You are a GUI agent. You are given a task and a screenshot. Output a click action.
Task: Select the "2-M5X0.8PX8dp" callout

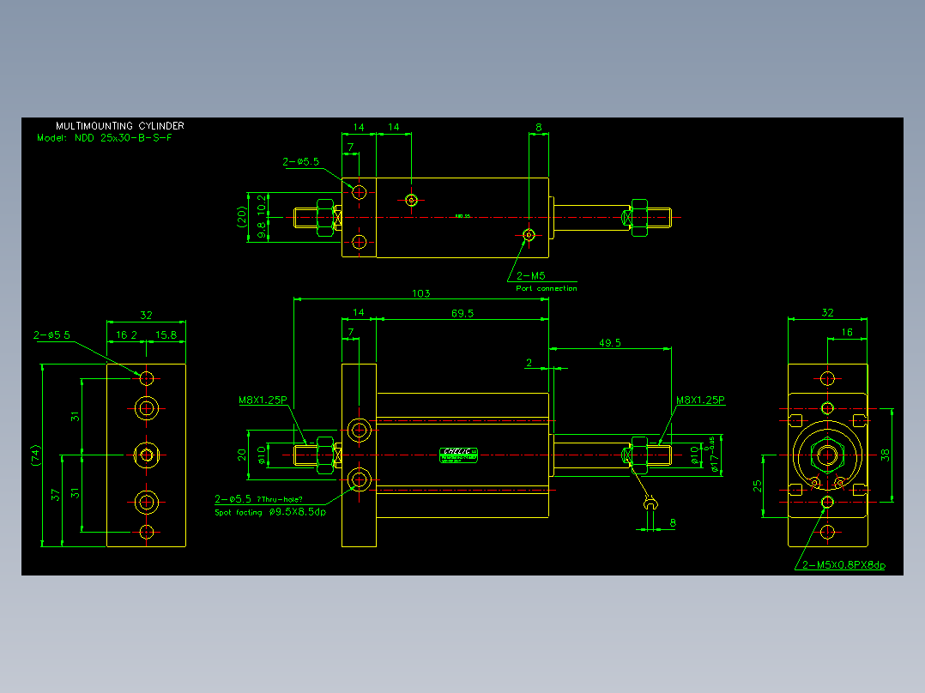(843, 565)
